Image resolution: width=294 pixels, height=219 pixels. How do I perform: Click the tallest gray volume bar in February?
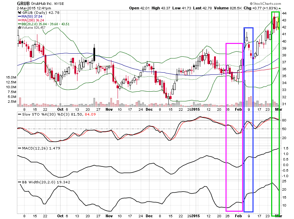[245, 93]
